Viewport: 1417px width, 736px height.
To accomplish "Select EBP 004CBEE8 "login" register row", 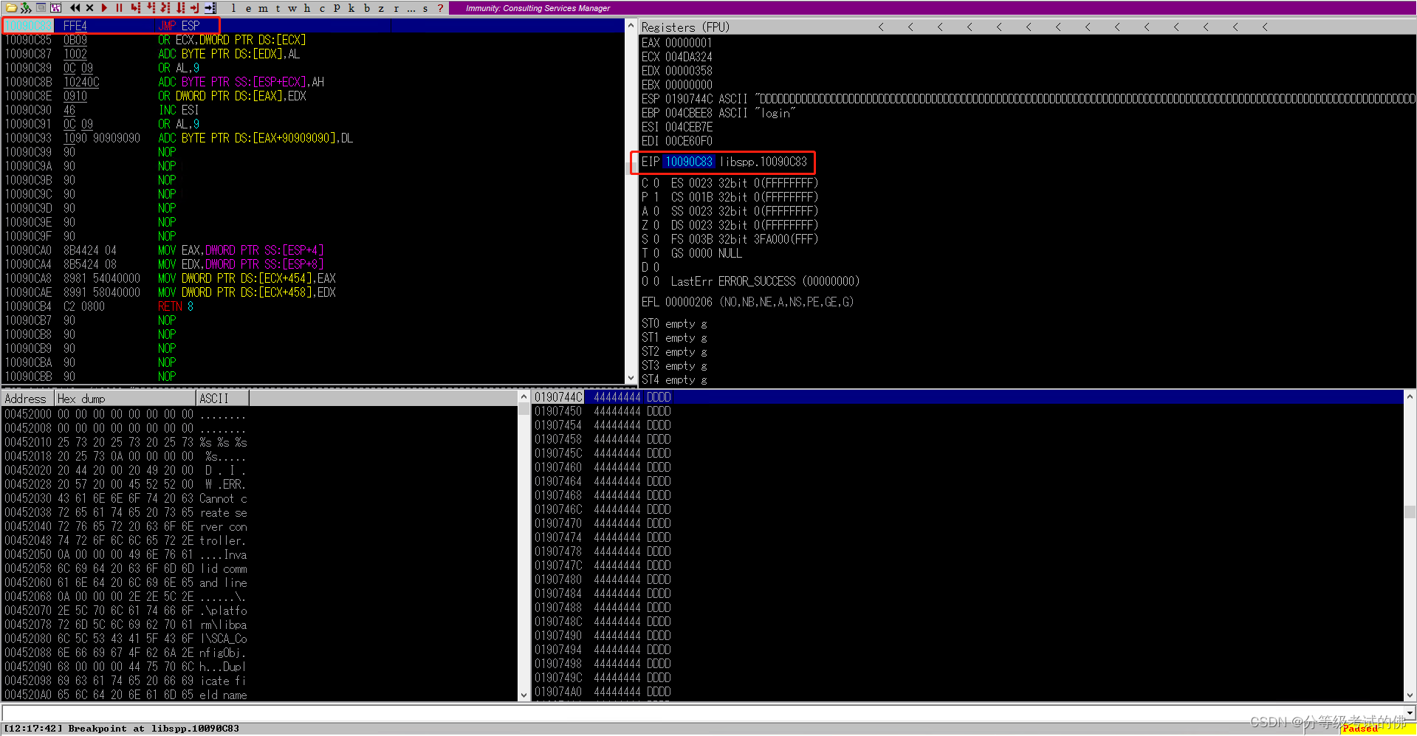I will point(718,113).
